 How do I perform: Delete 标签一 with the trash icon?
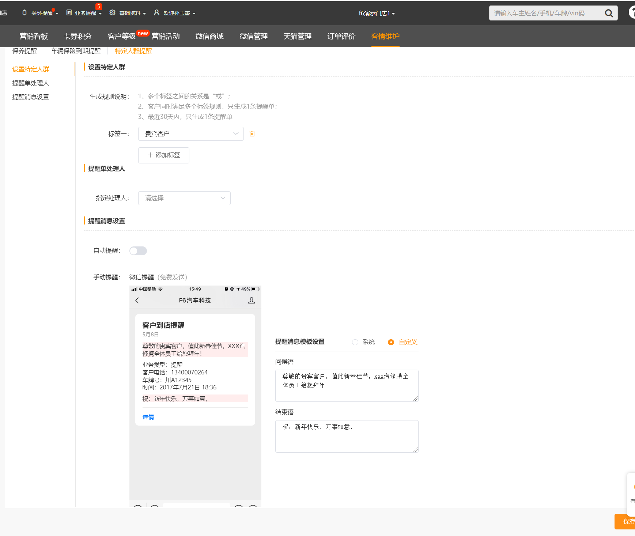252,134
